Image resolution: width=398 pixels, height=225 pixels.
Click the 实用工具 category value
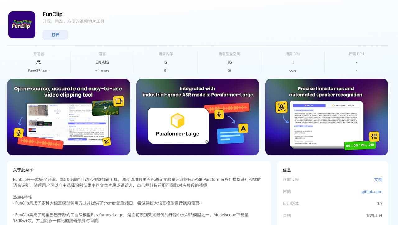(x=374, y=215)
